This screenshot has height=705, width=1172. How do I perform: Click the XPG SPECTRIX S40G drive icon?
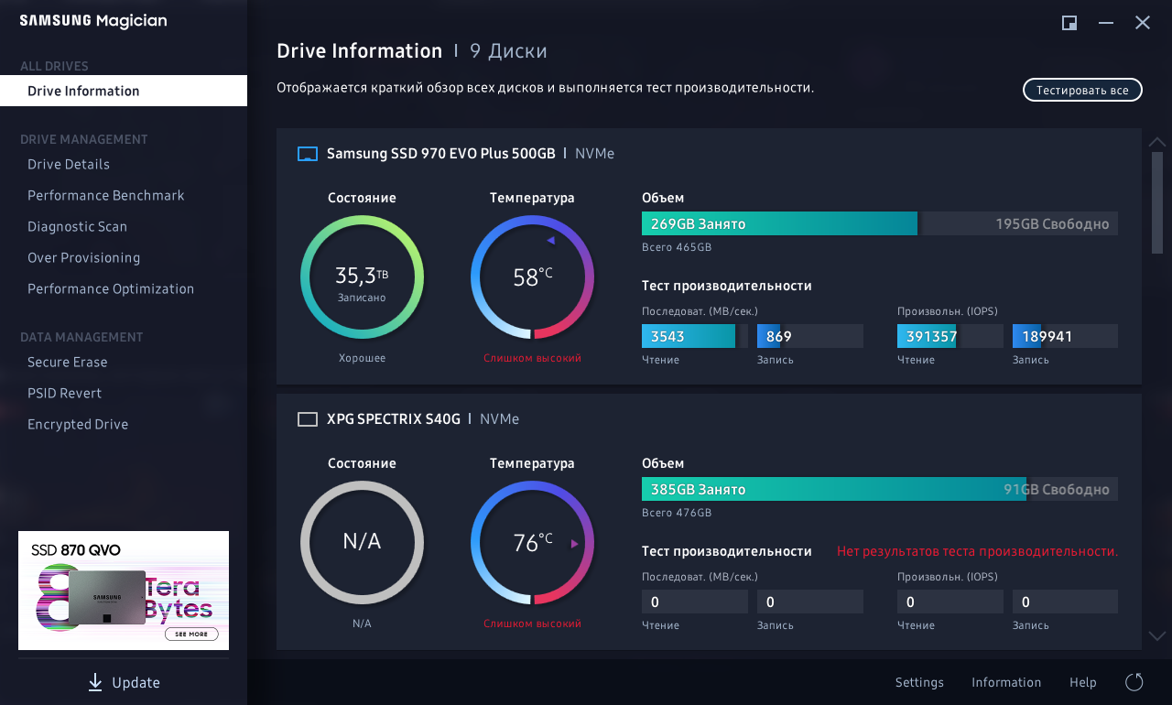(308, 419)
